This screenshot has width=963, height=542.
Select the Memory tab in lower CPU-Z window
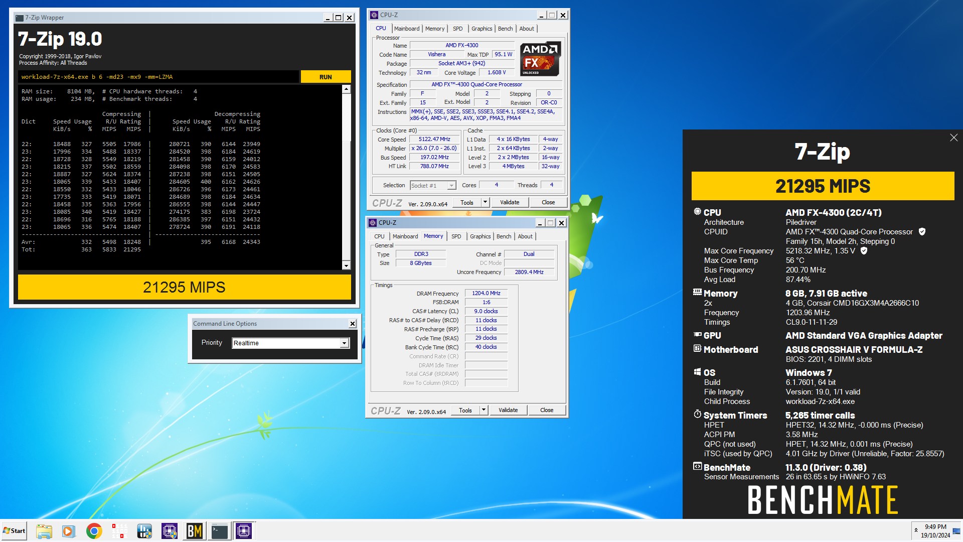[433, 236]
